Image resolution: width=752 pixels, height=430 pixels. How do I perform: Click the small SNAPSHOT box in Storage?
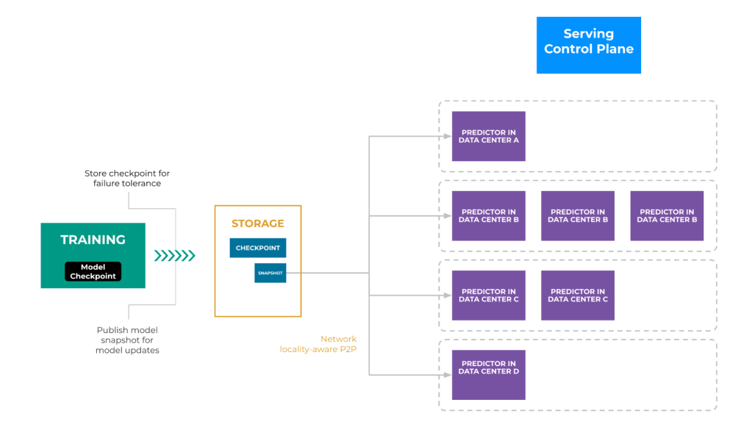coord(270,273)
